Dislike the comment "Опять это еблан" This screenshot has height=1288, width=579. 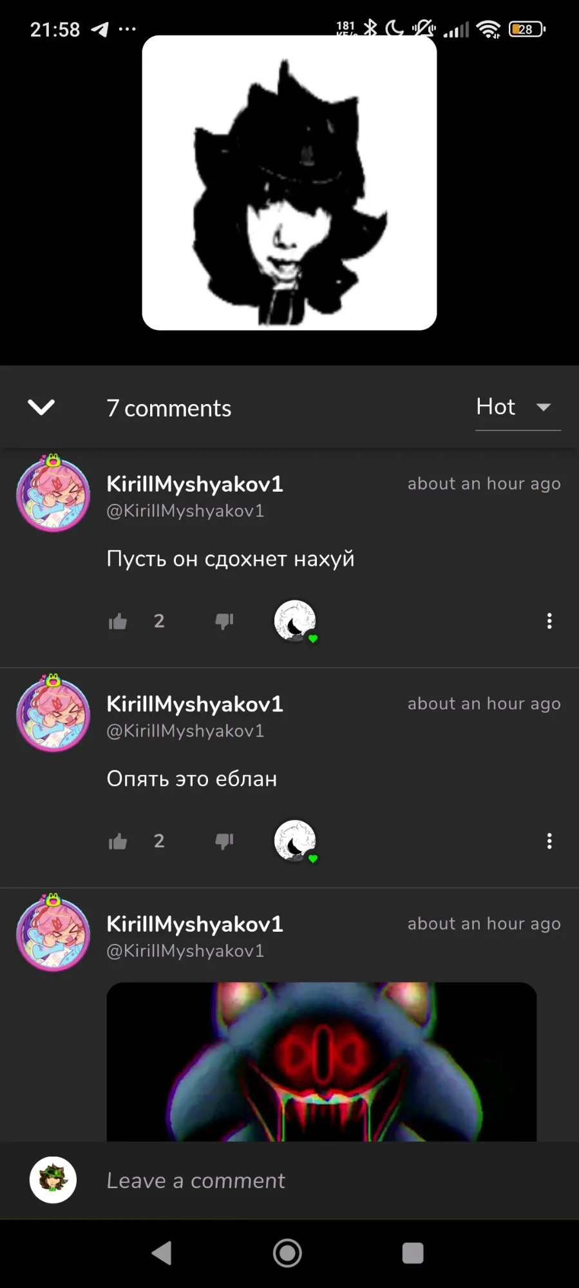224,841
